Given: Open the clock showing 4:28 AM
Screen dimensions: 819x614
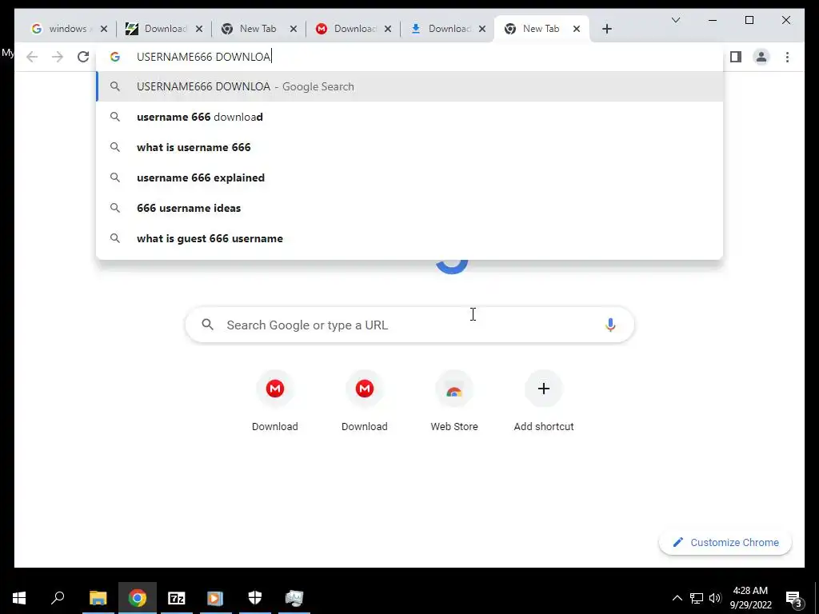Looking at the screenshot, I should (x=750, y=598).
